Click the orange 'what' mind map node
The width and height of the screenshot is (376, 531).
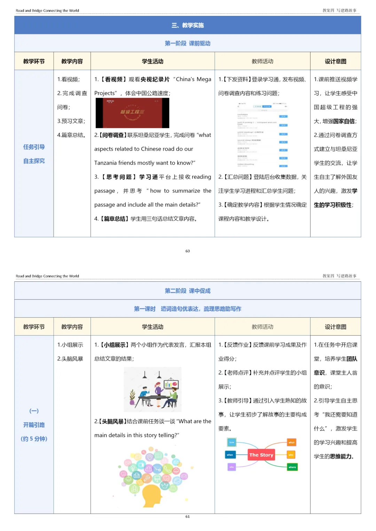[x=291, y=442]
